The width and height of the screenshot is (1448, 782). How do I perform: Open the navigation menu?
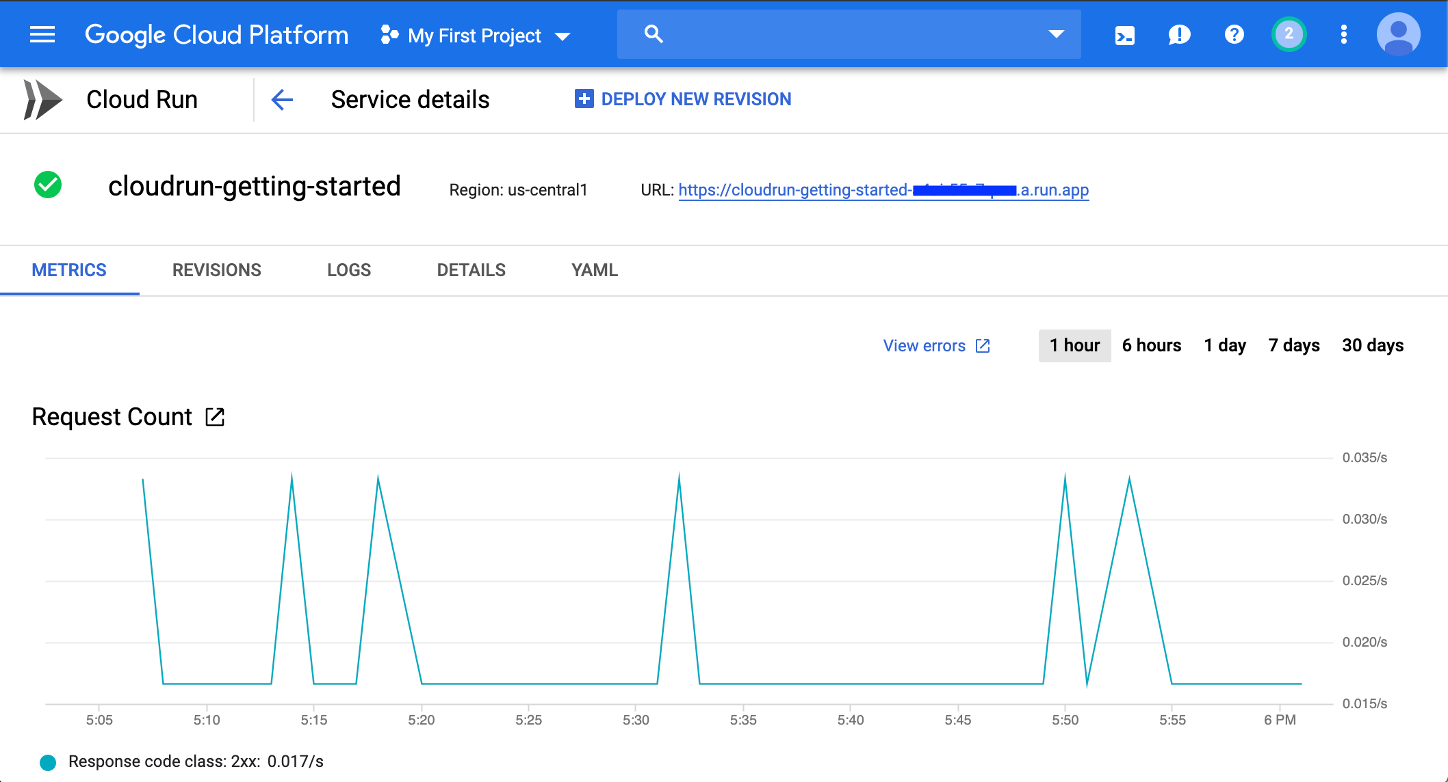pyautogui.click(x=41, y=33)
